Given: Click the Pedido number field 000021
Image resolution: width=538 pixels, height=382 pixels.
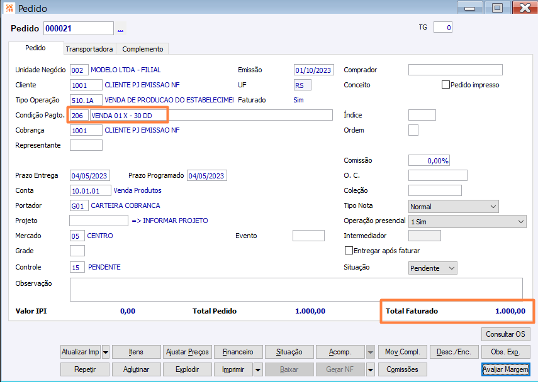Looking at the screenshot, I should click(x=79, y=28).
